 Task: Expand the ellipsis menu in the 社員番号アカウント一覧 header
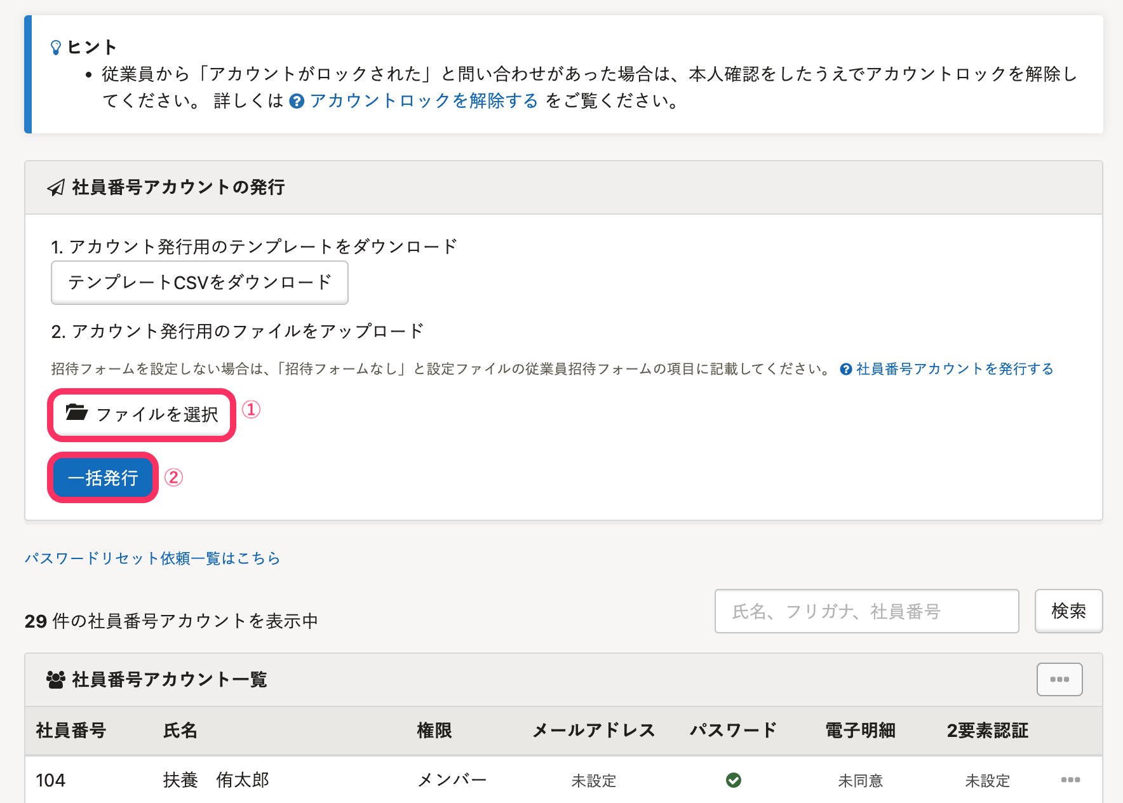[1059, 680]
